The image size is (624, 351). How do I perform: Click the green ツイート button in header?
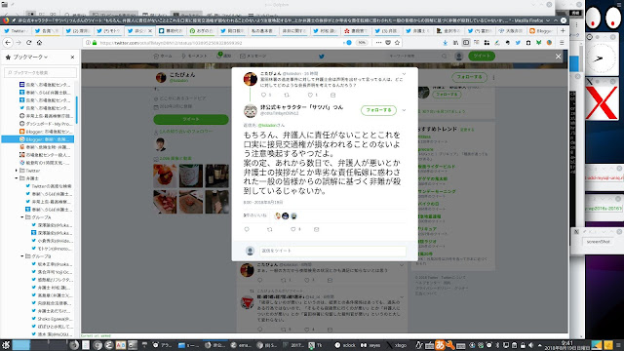tap(482, 57)
